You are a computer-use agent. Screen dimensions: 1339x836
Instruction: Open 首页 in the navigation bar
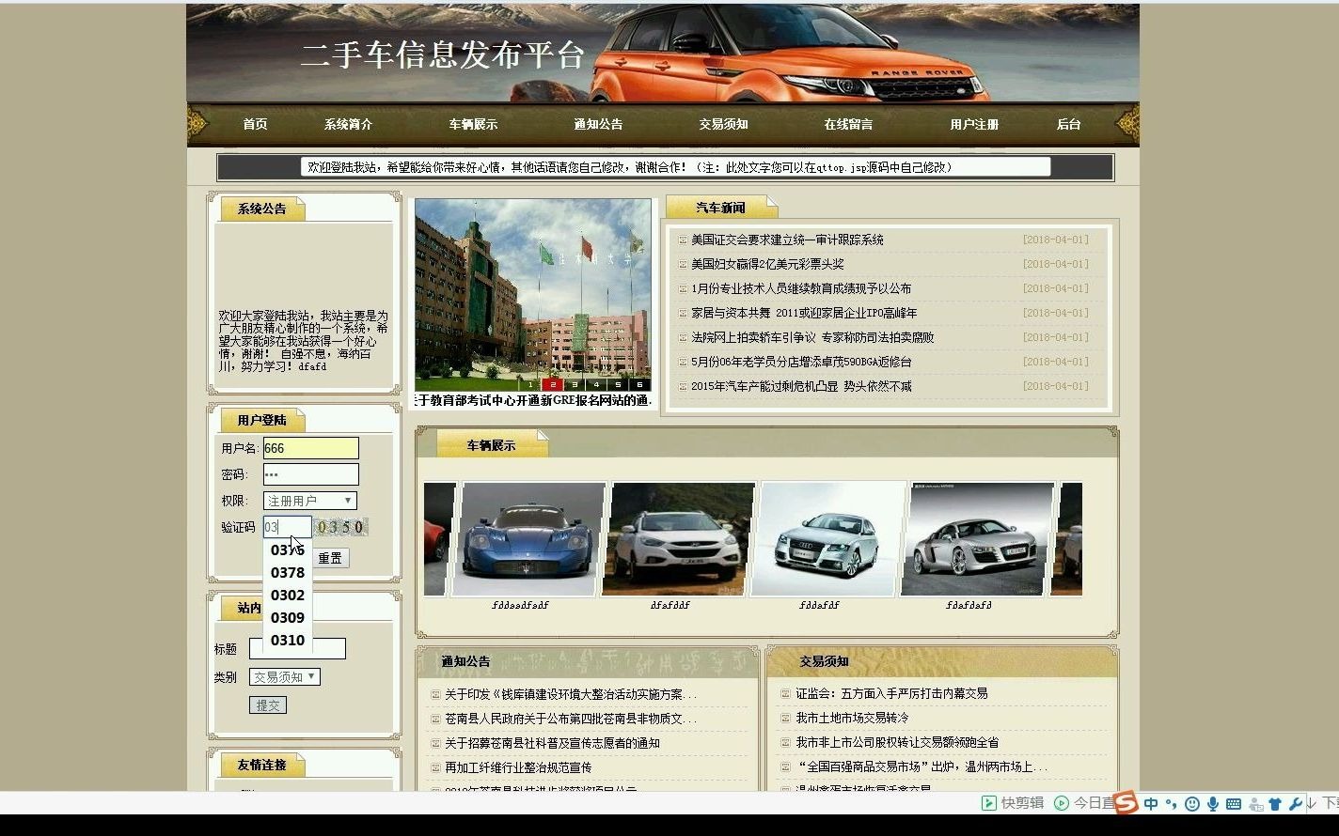point(255,124)
